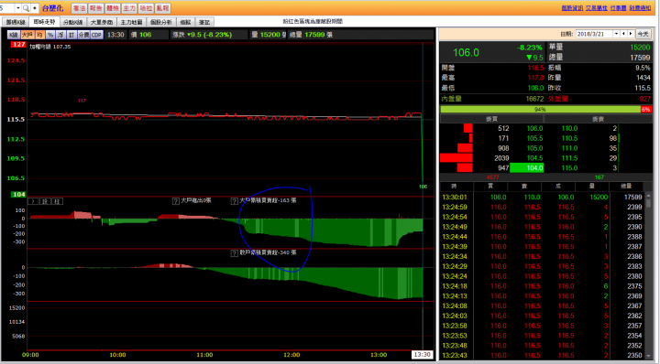Open the last blue link in orange header
Viewport: 660px width, 364px height.
pos(640,8)
